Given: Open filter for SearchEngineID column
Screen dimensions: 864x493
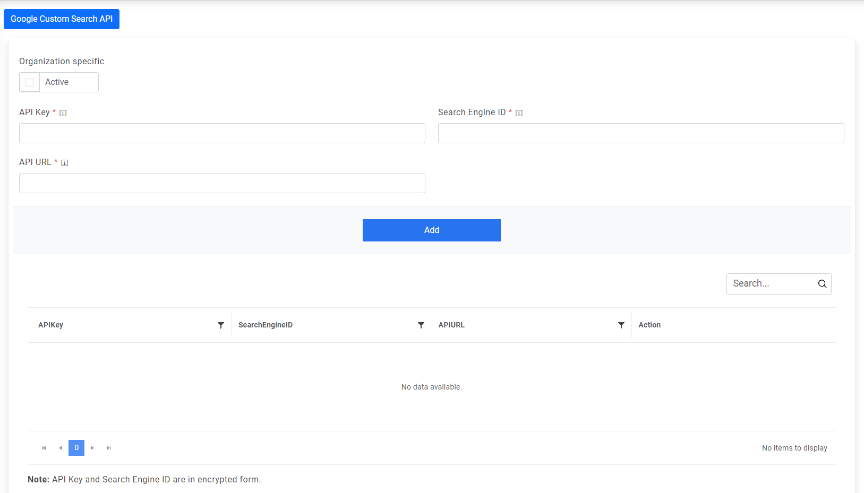Looking at the screenshot, I should point(421,325).
